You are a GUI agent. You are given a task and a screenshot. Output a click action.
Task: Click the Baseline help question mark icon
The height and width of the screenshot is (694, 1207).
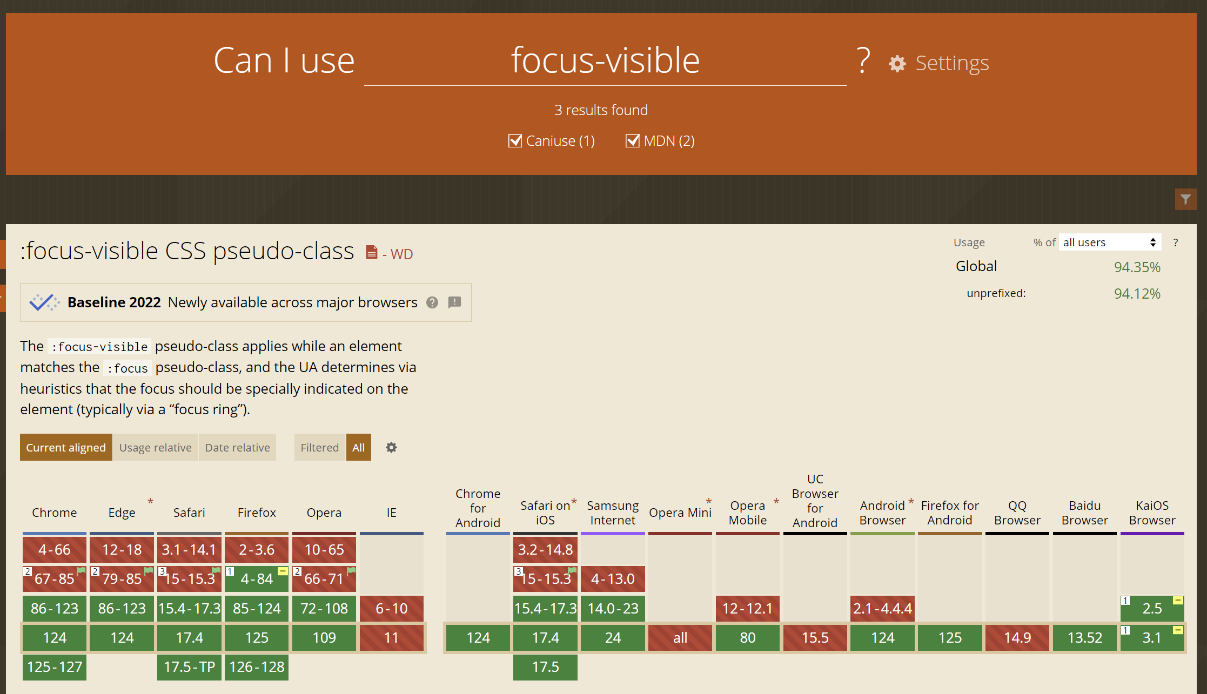click(432, 302)
